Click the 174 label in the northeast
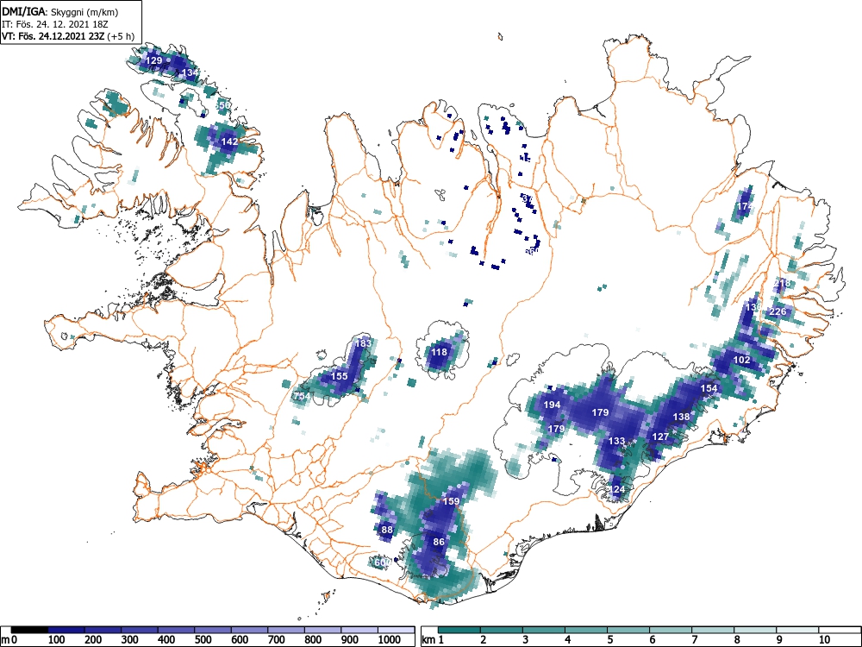Viewport: 862px width, 647px height. (x=746, y=206)
